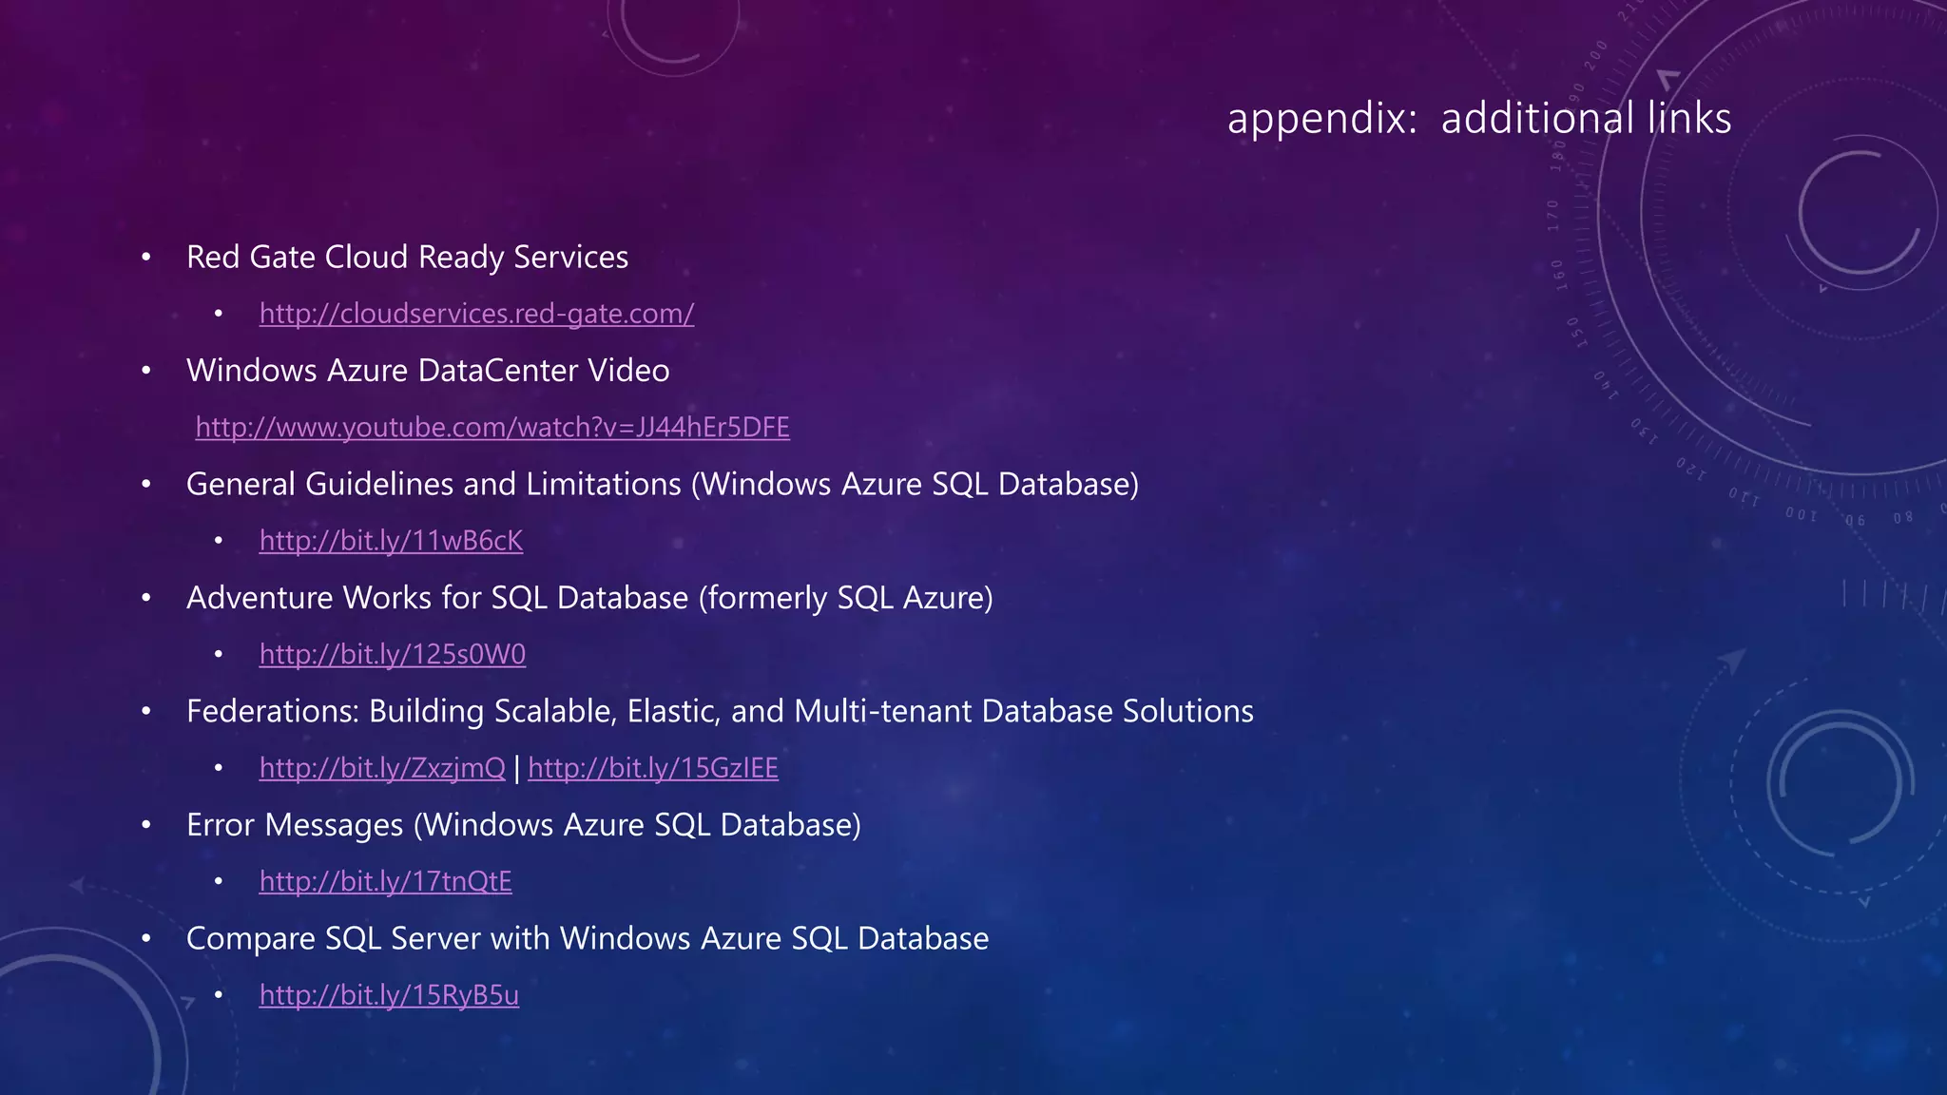The width and height of the screenshot is (1947, 1095).
Task: Open the bit.ly/125s0W0 link
Action: click(x=392, y=654)
